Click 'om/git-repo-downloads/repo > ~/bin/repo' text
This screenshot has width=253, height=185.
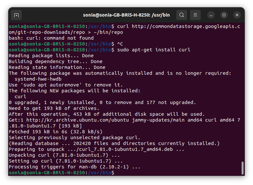pos(66,32)
